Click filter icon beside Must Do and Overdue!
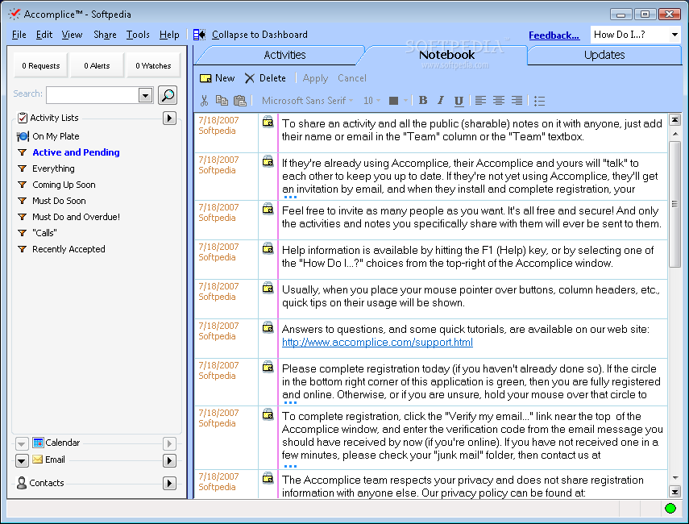This screenshot has height=524, width=689. (22, 217)
